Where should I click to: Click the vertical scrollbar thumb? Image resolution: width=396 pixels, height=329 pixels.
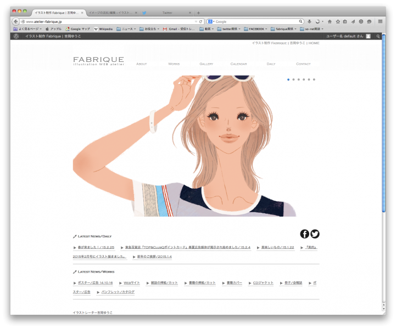pos(383,123)
